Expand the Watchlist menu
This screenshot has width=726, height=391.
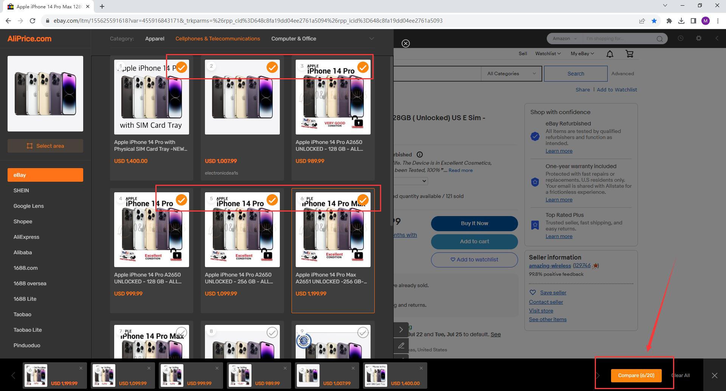pos(548,54)
